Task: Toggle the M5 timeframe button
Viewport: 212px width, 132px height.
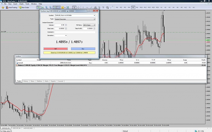Action: (133, 7)
